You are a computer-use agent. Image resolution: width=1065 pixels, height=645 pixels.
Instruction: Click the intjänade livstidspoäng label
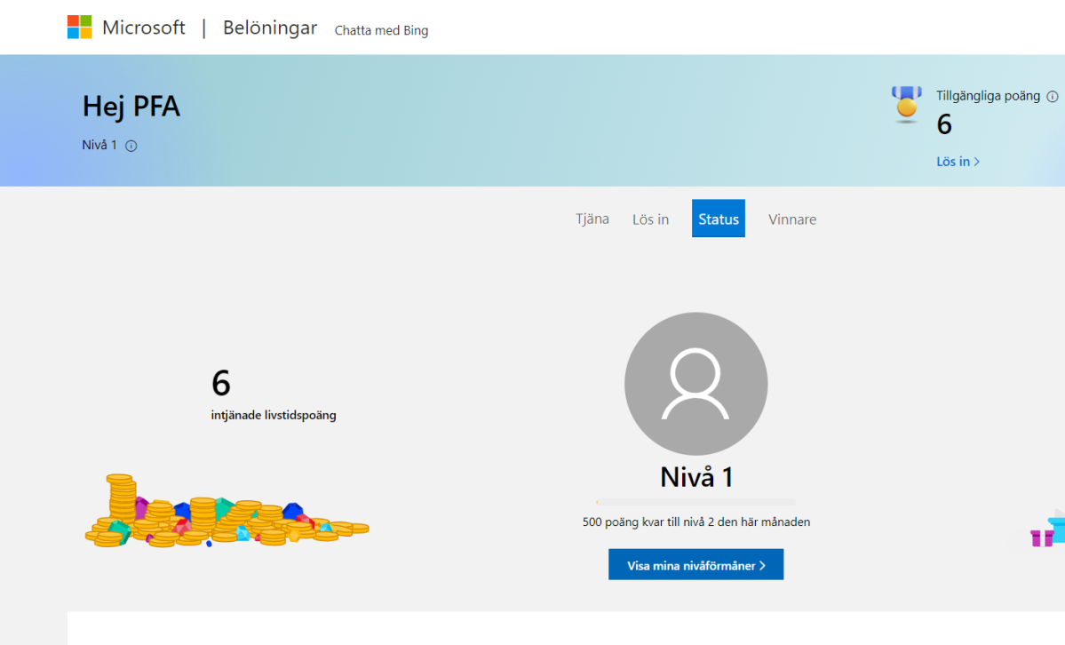(274, 415)
